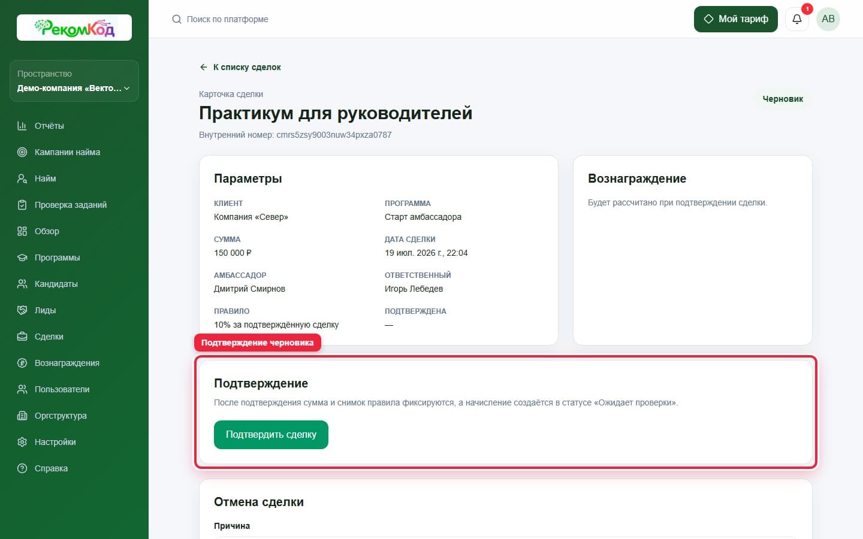Viewport: 863px width, 539px height.
Task: Click rule text 10% за подтверждённую сделку
Action: point(276,325)
